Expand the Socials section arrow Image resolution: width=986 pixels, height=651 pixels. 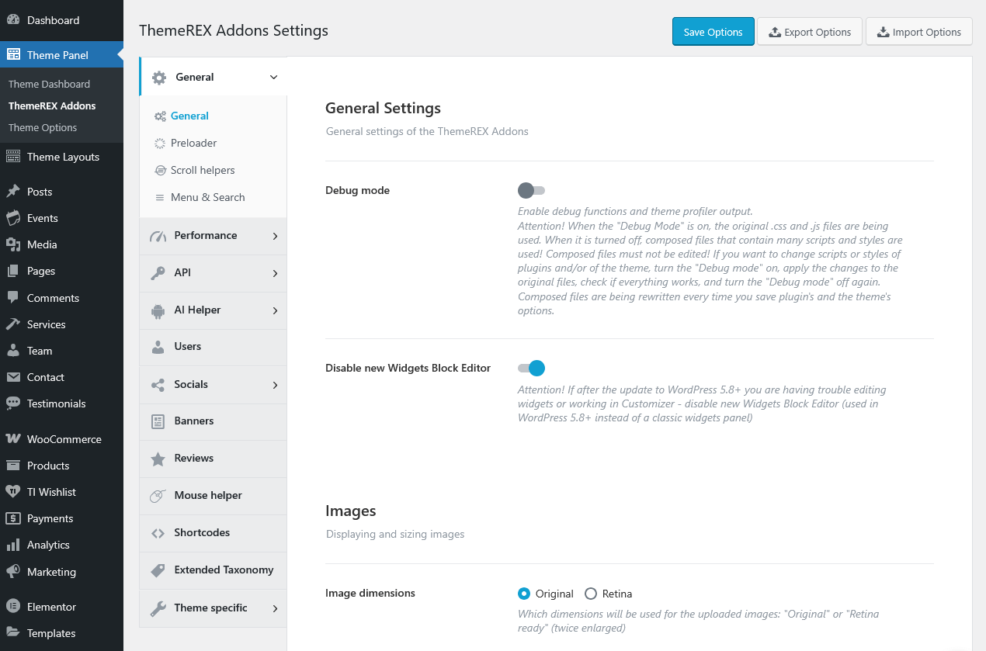pyautogui.click(x=275, y=385)
